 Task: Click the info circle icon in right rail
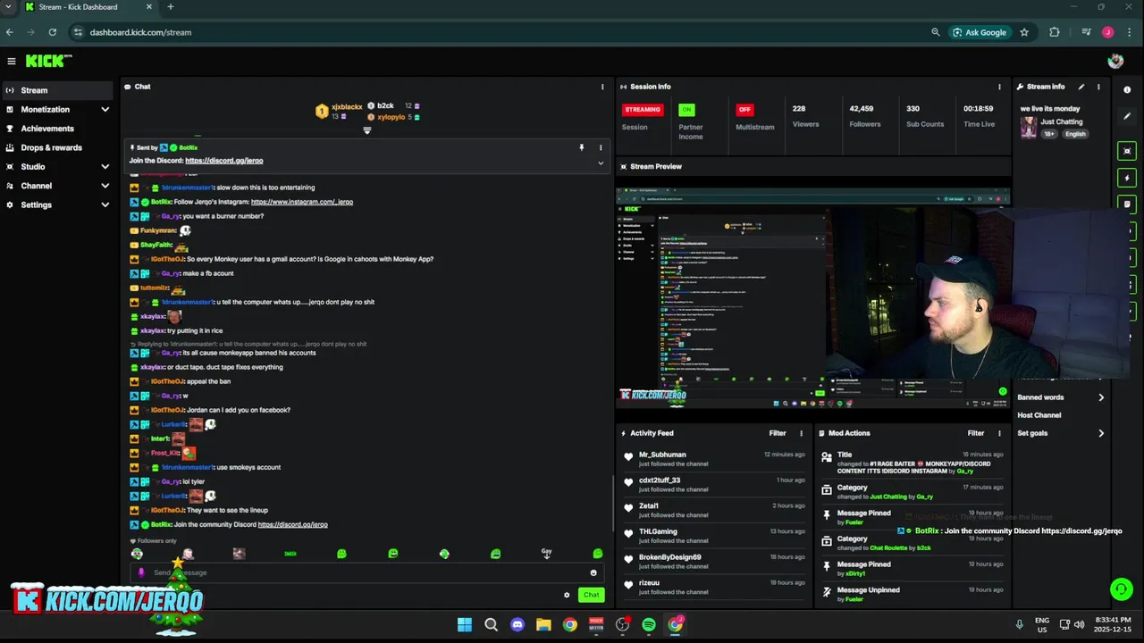[1127, 89]
